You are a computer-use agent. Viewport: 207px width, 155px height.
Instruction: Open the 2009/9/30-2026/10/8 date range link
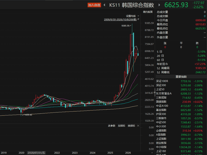(120, 20)
